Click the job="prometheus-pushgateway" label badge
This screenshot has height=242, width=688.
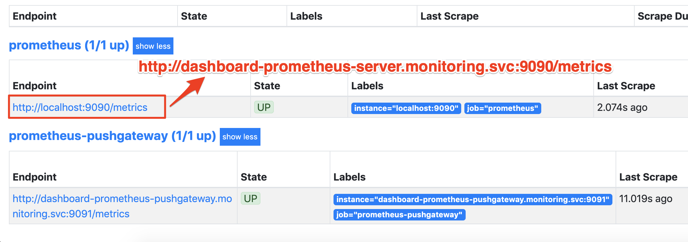point(399,215)
